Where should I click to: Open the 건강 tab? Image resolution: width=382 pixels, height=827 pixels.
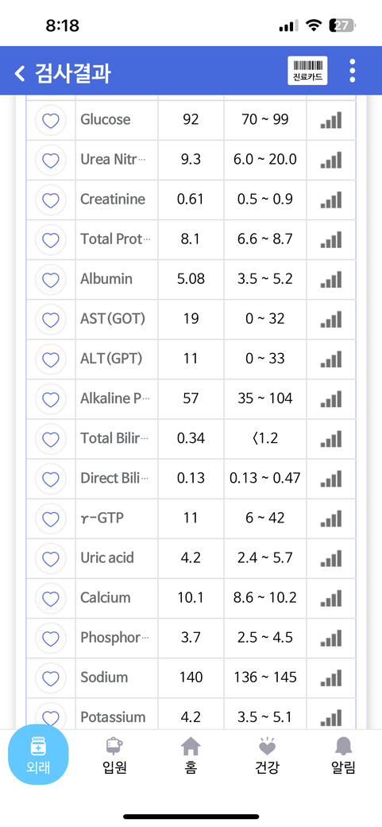[x=267, y=755]
